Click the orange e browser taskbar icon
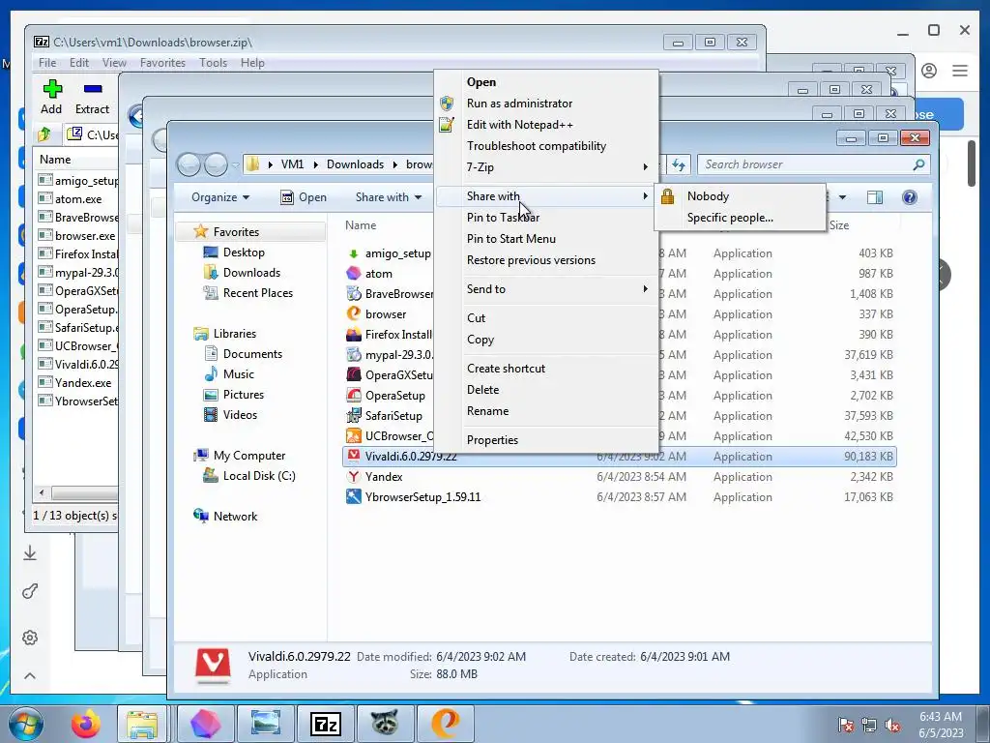The height and width of the screenshot is (743, 990). coord(445,724)
